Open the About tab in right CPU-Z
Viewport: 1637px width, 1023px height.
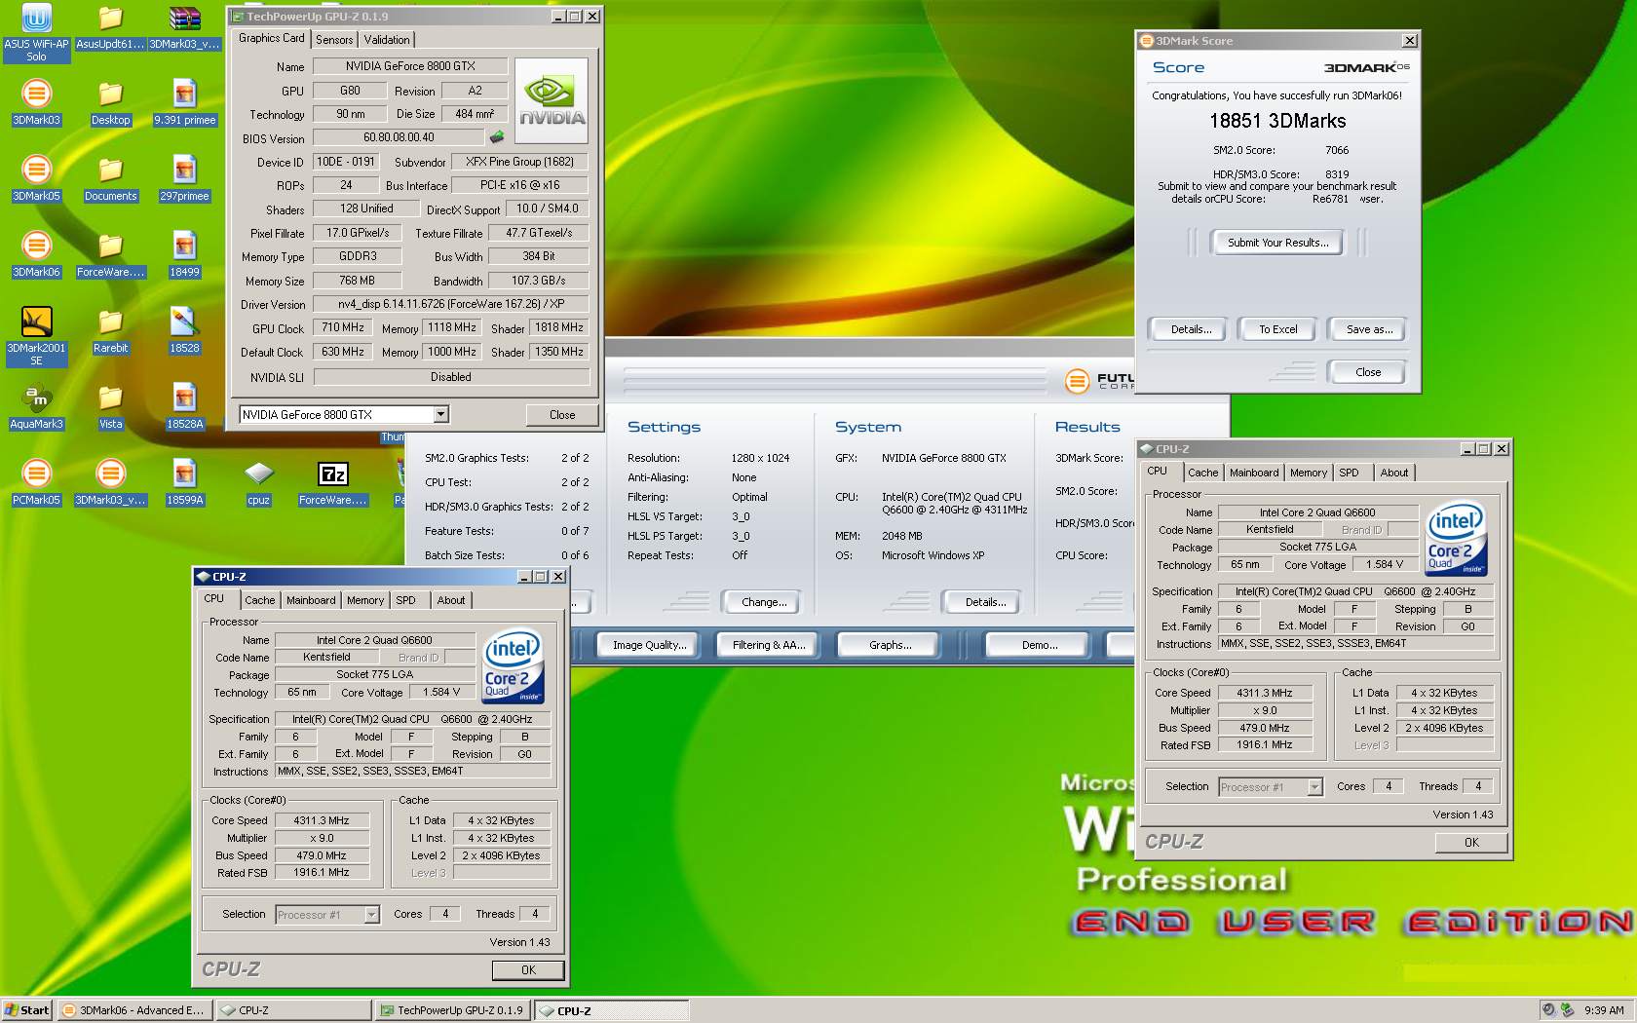coord(1394,473)
